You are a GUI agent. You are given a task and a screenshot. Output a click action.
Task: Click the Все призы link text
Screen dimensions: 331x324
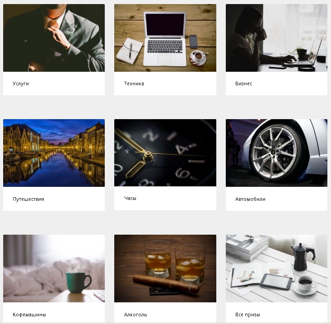click(x=247, y=315)
